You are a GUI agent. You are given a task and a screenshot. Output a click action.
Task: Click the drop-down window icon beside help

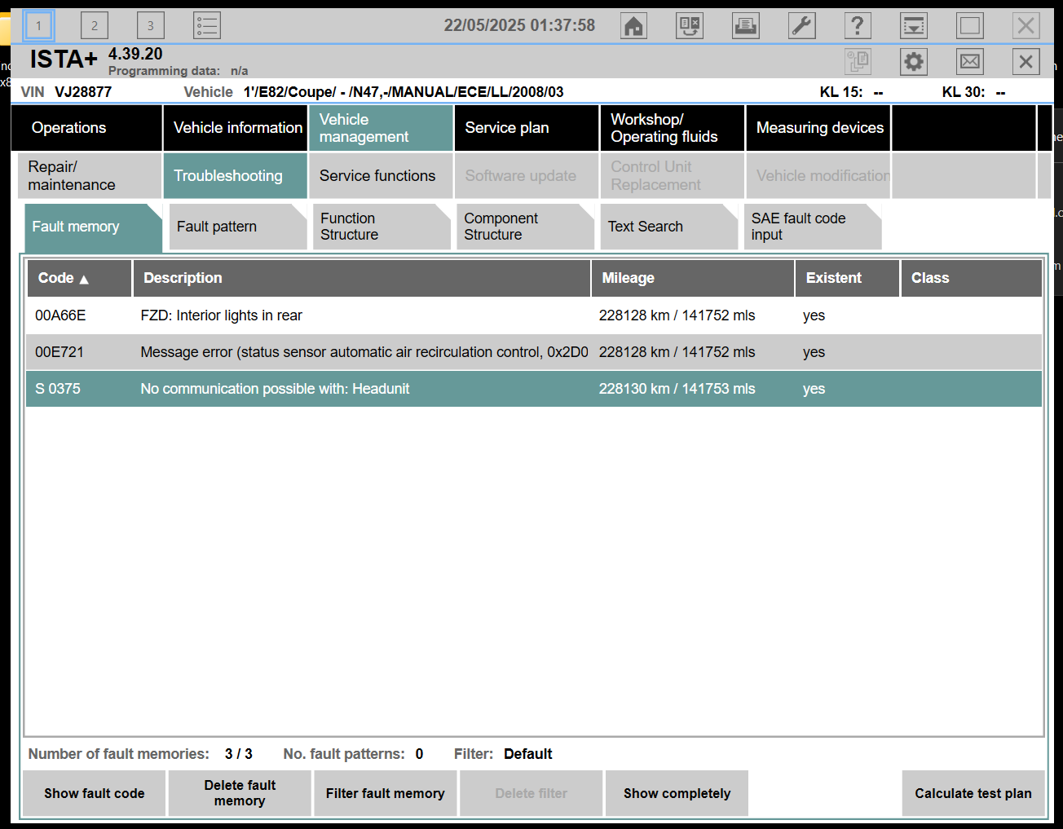click(x=914, y=26)
